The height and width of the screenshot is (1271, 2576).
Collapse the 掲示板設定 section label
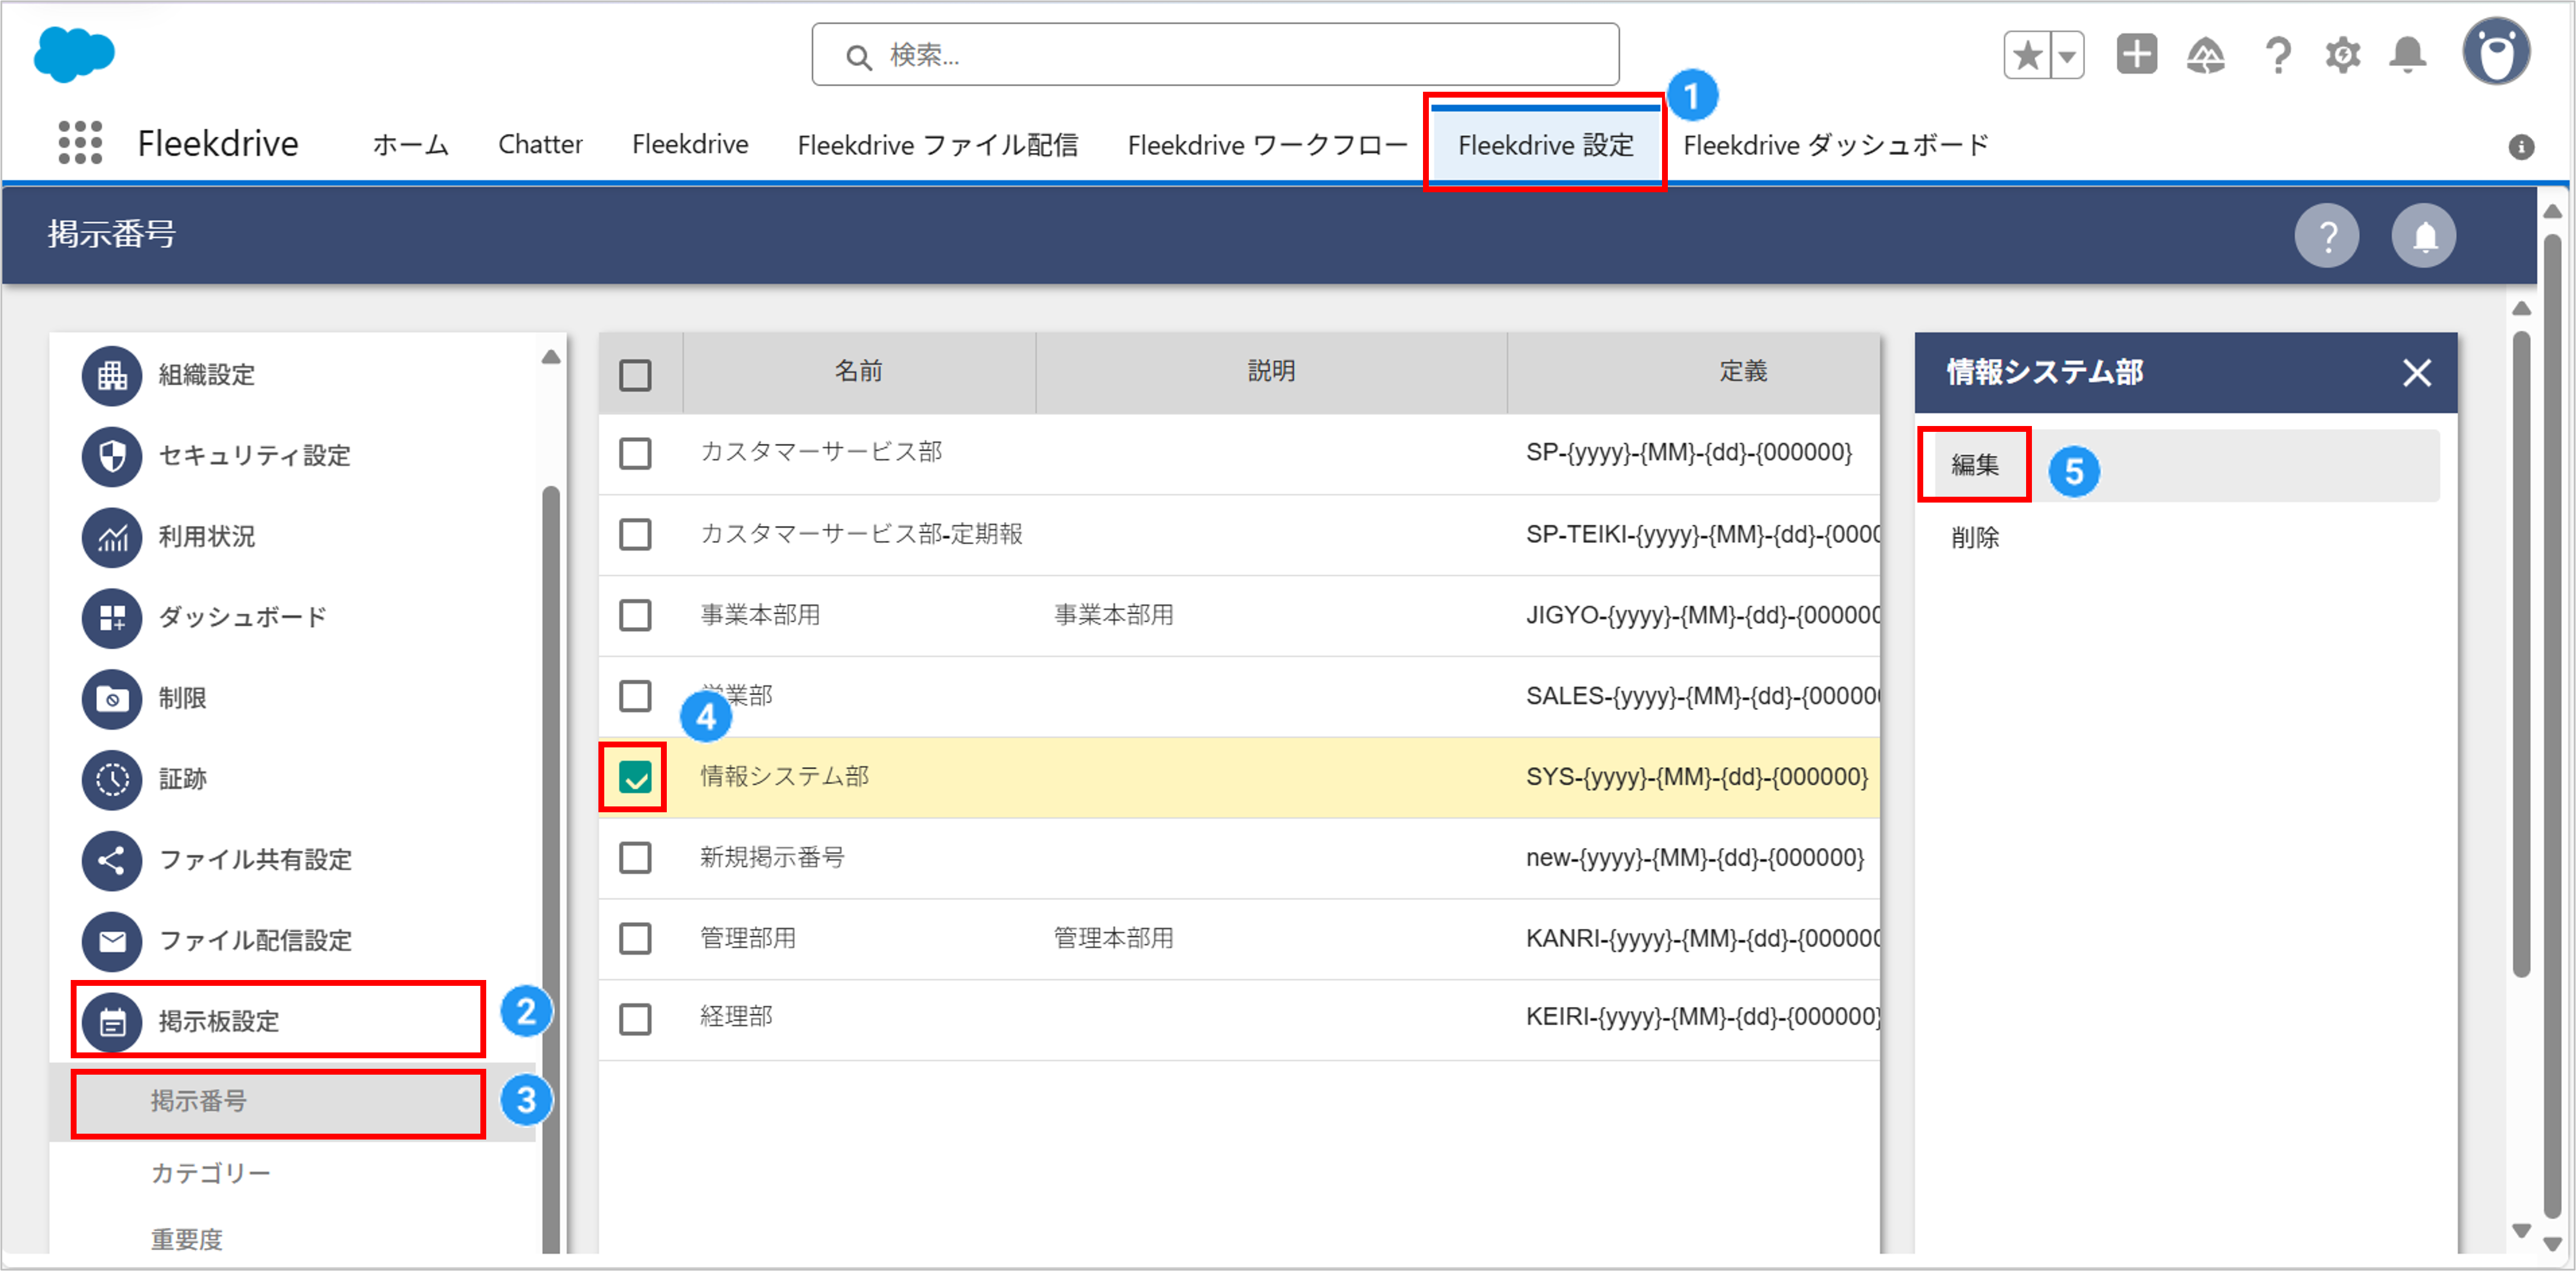tap(219, 1021)
